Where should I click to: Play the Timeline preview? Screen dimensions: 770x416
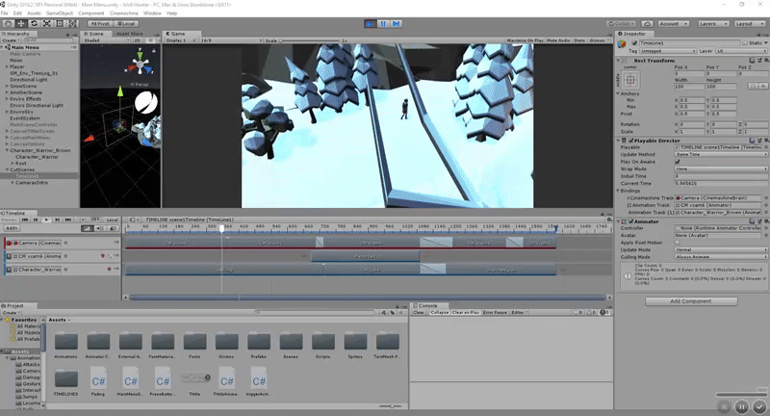click(46, 220)
